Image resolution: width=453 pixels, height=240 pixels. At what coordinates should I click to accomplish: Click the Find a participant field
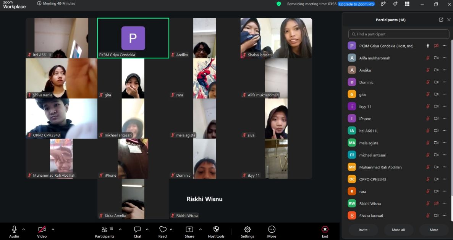(399, 34)
